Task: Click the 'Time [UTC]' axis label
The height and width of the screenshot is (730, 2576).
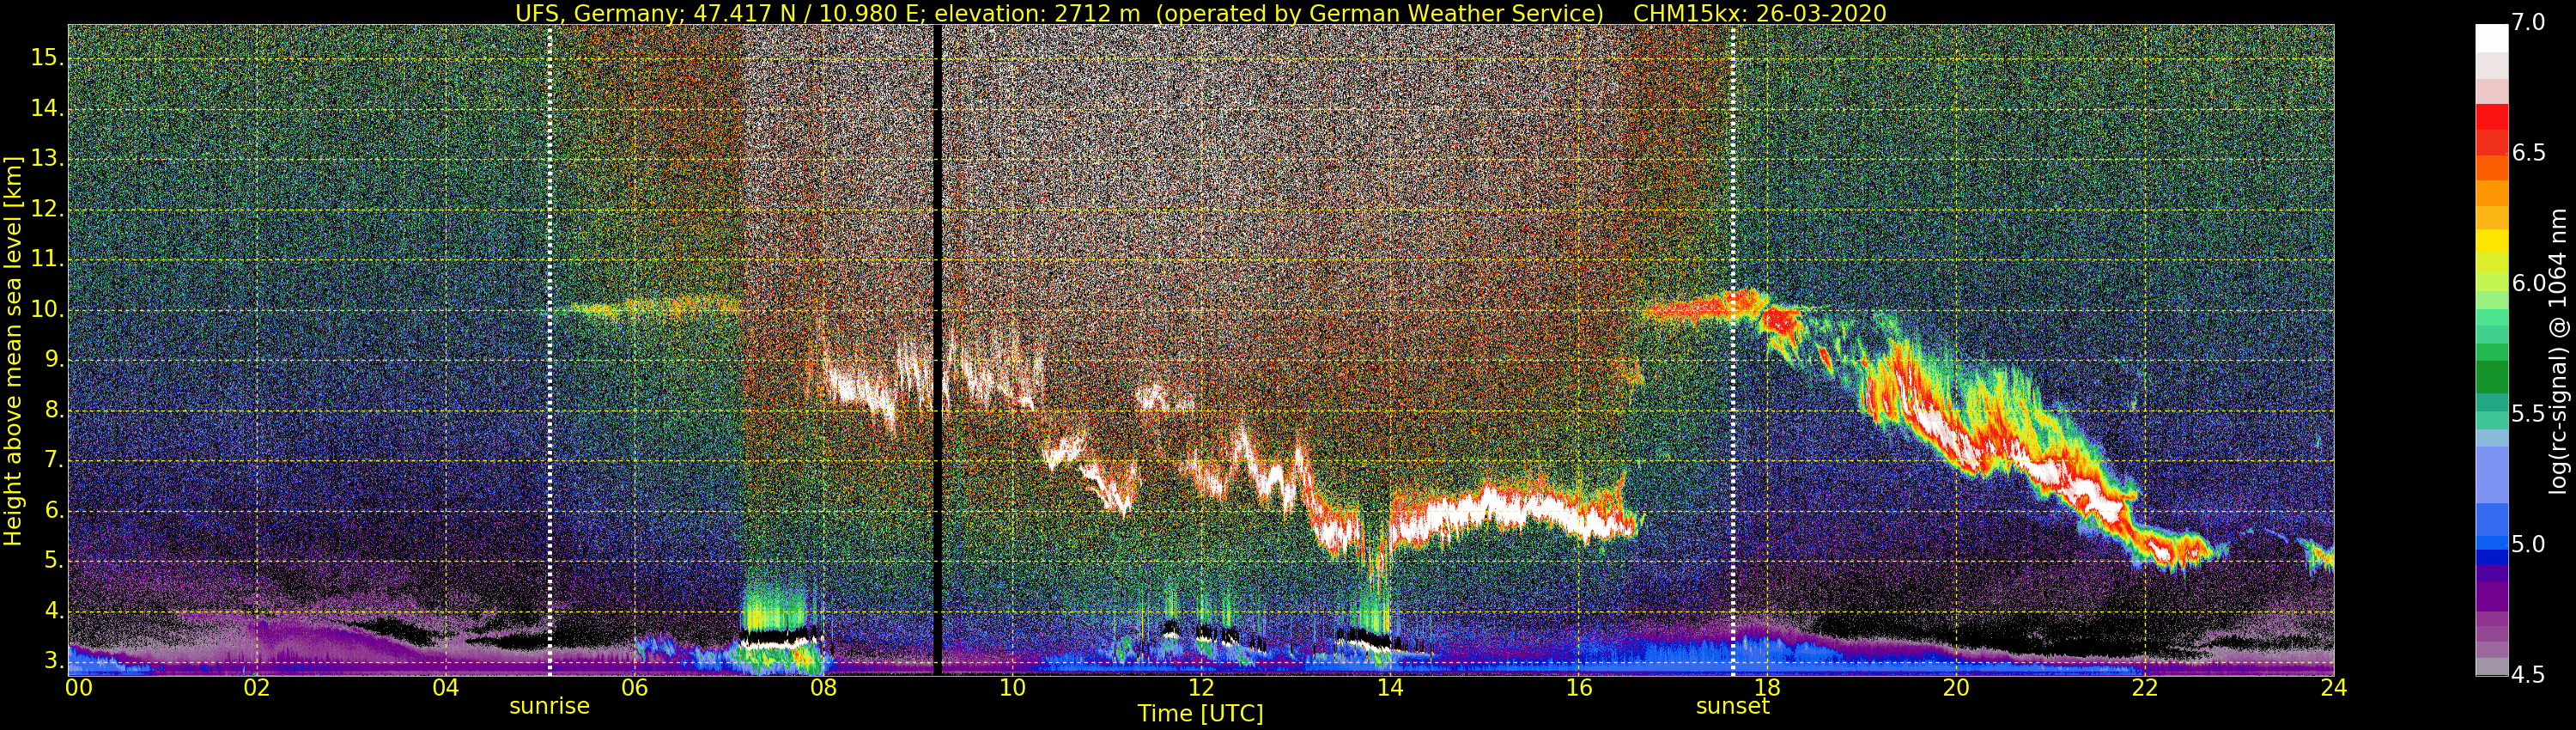Action: point(1200,714)
